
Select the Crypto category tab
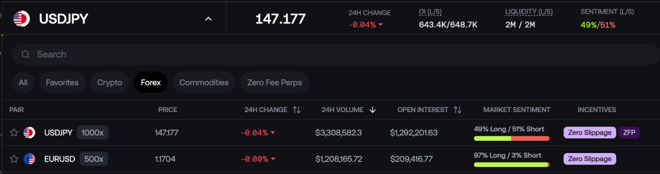click(x=110, y=82)
